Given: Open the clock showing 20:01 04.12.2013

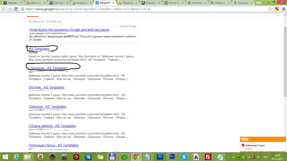Looking at the screenshot, I should point(277,157).
